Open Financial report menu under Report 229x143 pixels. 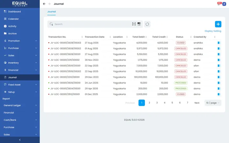pos(20,112)
